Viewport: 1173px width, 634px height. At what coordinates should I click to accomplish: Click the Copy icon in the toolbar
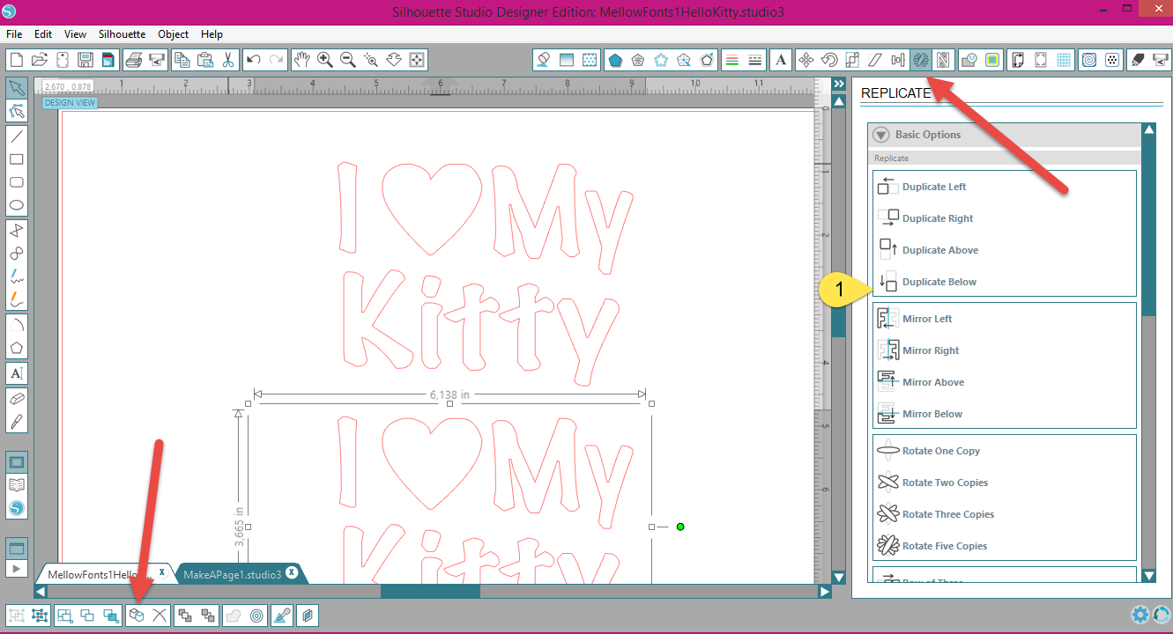point(182,60)
